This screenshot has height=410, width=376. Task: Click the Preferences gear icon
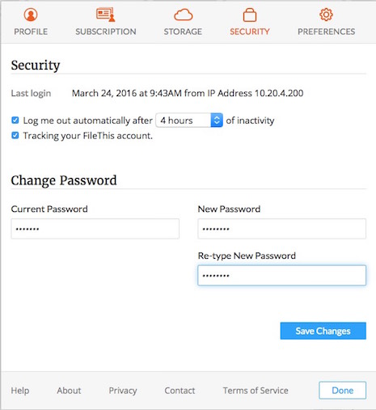[326, 15]
